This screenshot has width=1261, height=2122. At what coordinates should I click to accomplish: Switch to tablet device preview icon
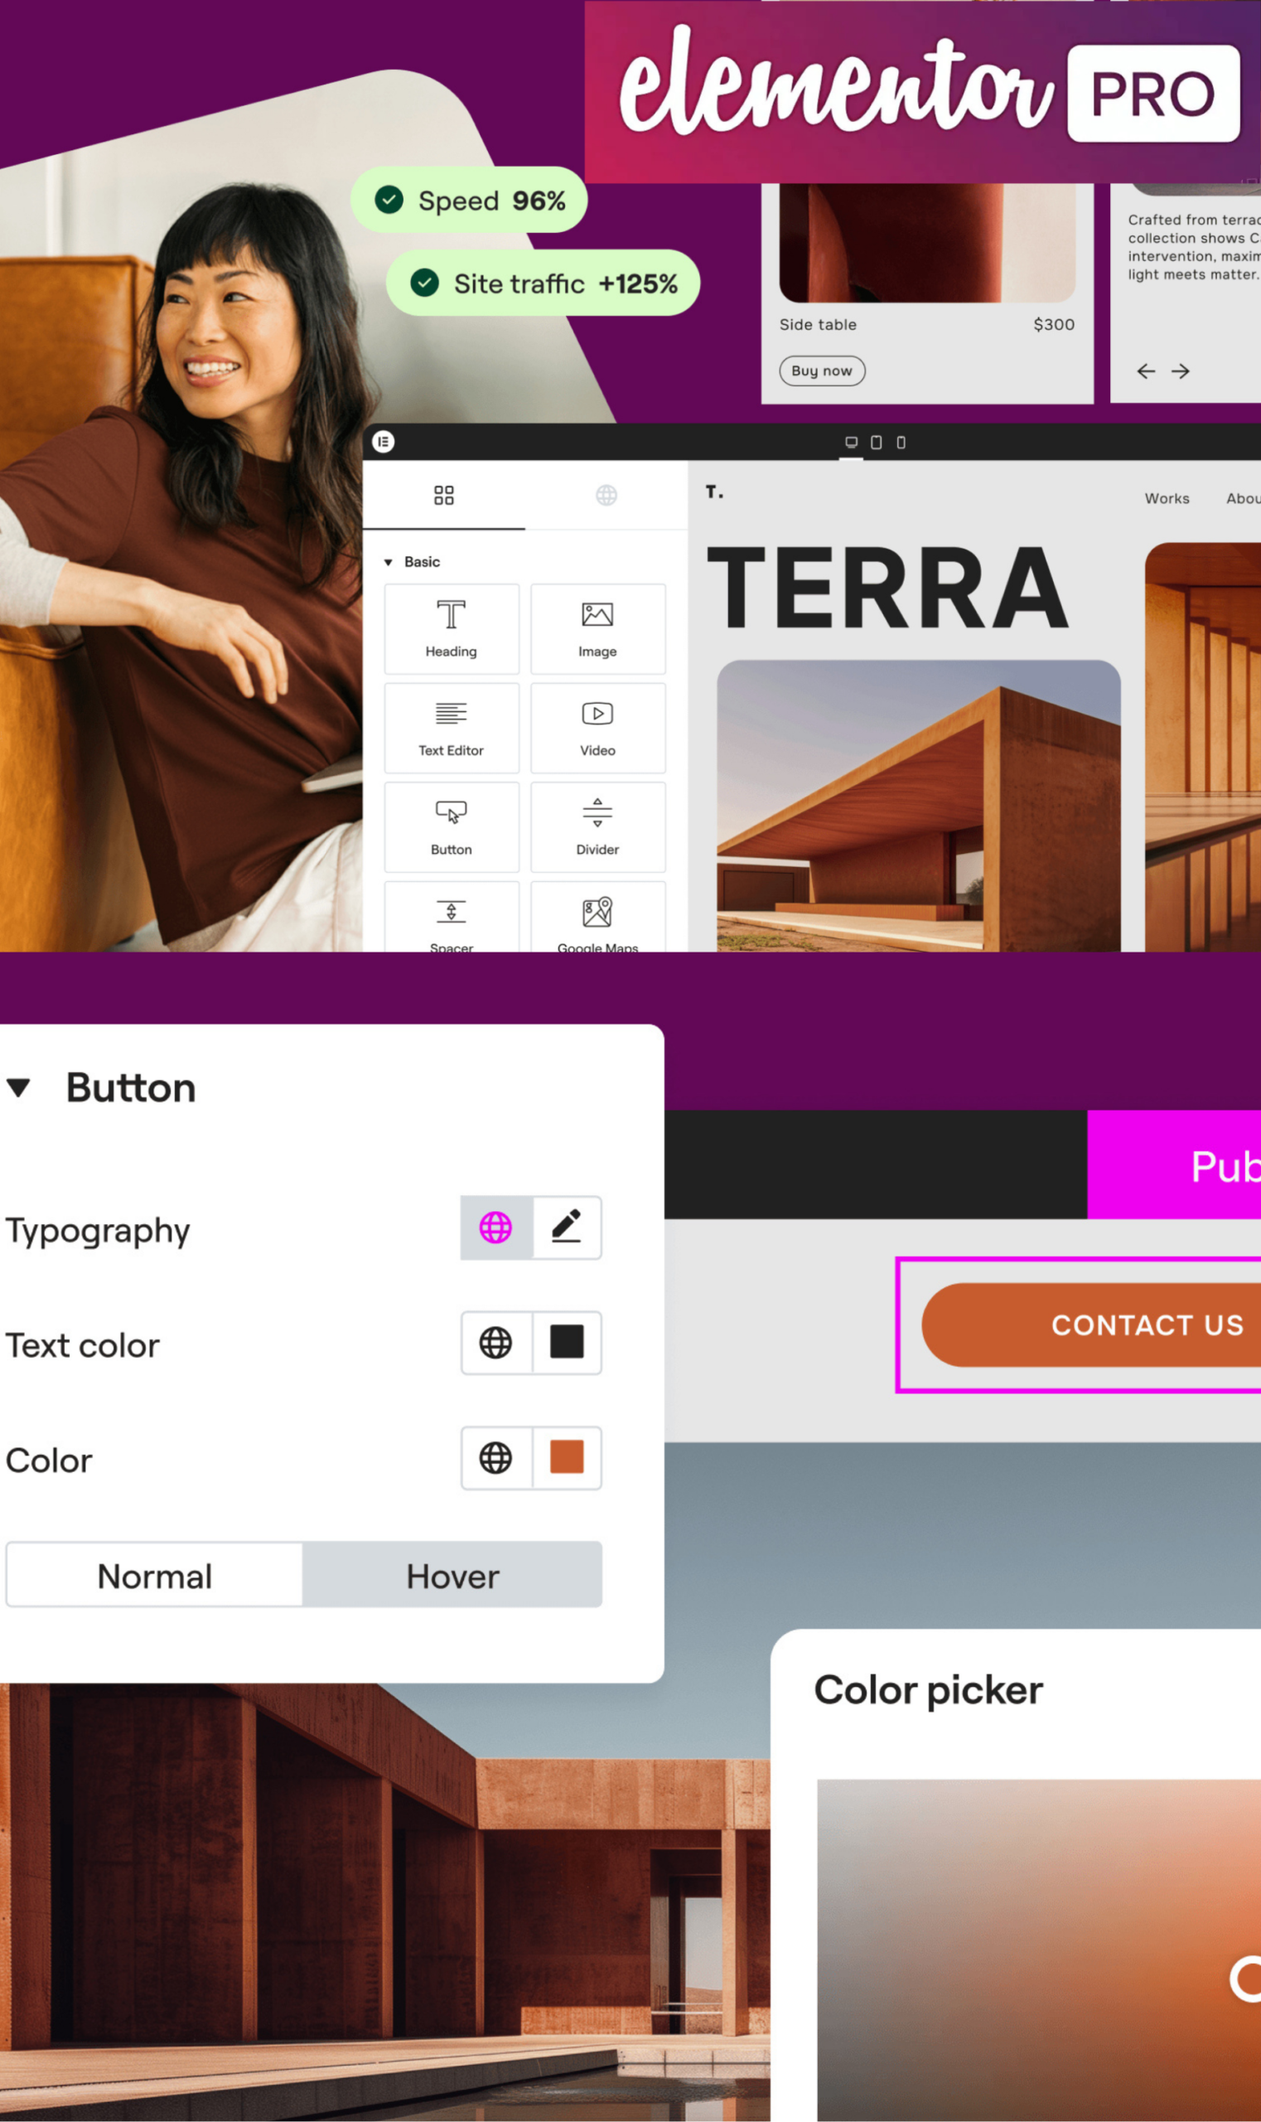coord(876,442)
